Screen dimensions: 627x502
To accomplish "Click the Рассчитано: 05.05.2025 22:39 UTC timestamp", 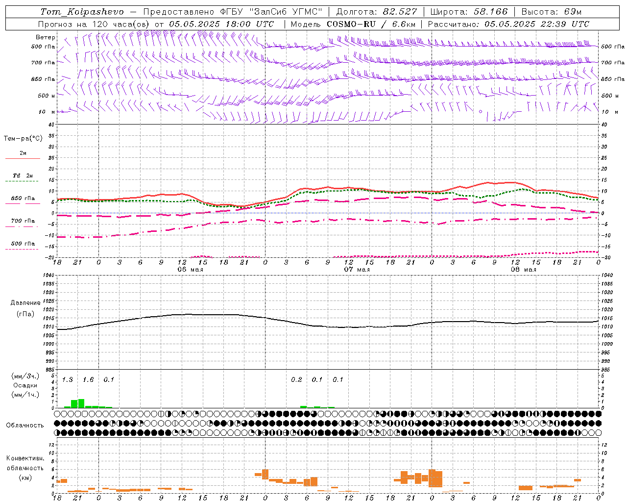I will tap(508, 24).
